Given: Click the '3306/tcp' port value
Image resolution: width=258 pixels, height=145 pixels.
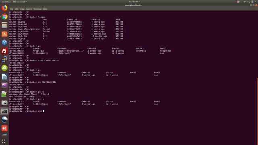Looking at the screenshot, I should [141, 51].
